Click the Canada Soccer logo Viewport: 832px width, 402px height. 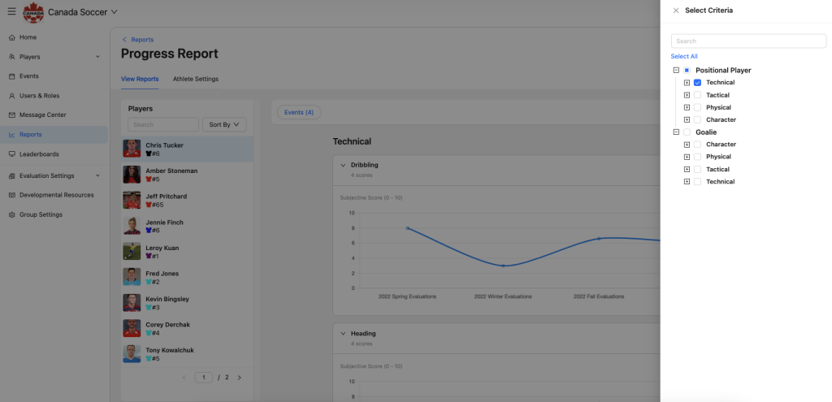33,12
